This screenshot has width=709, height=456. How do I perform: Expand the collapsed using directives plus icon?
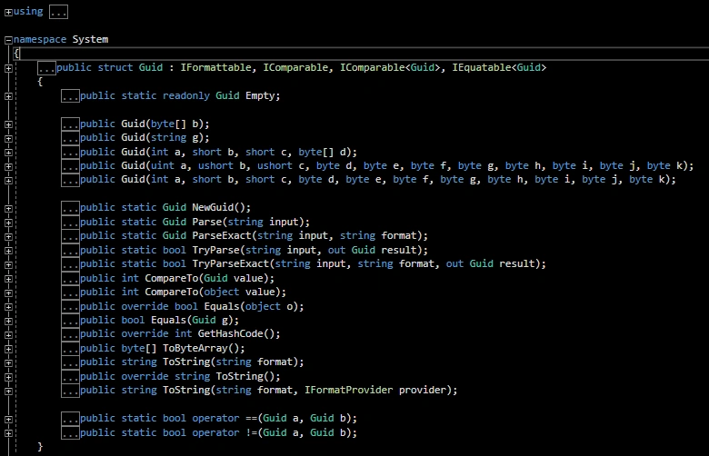8,12
